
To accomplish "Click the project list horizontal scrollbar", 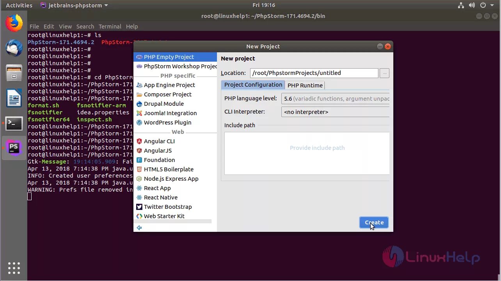I will 173,221.
